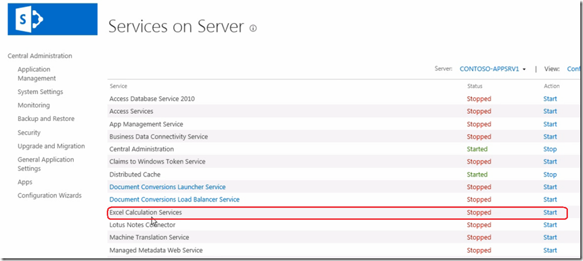Select Security in the left navigation
Screen dimensions: 583x261
point(29,133)
